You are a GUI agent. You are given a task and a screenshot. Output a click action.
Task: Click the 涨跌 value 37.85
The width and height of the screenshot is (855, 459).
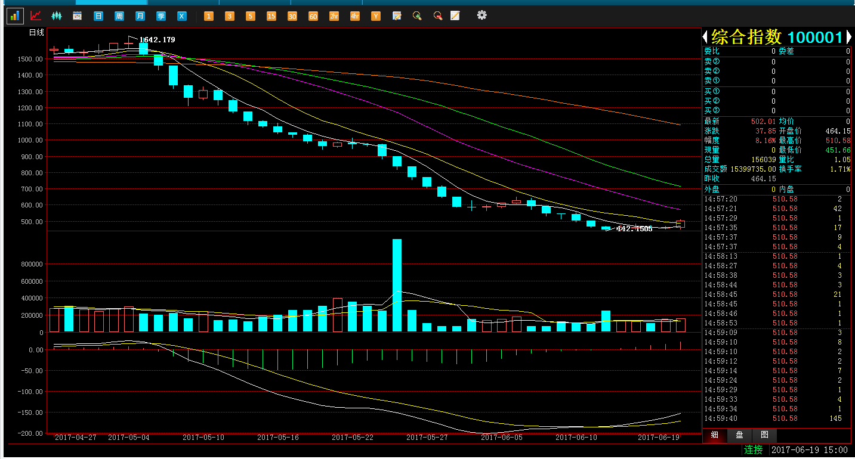point(765,131)
